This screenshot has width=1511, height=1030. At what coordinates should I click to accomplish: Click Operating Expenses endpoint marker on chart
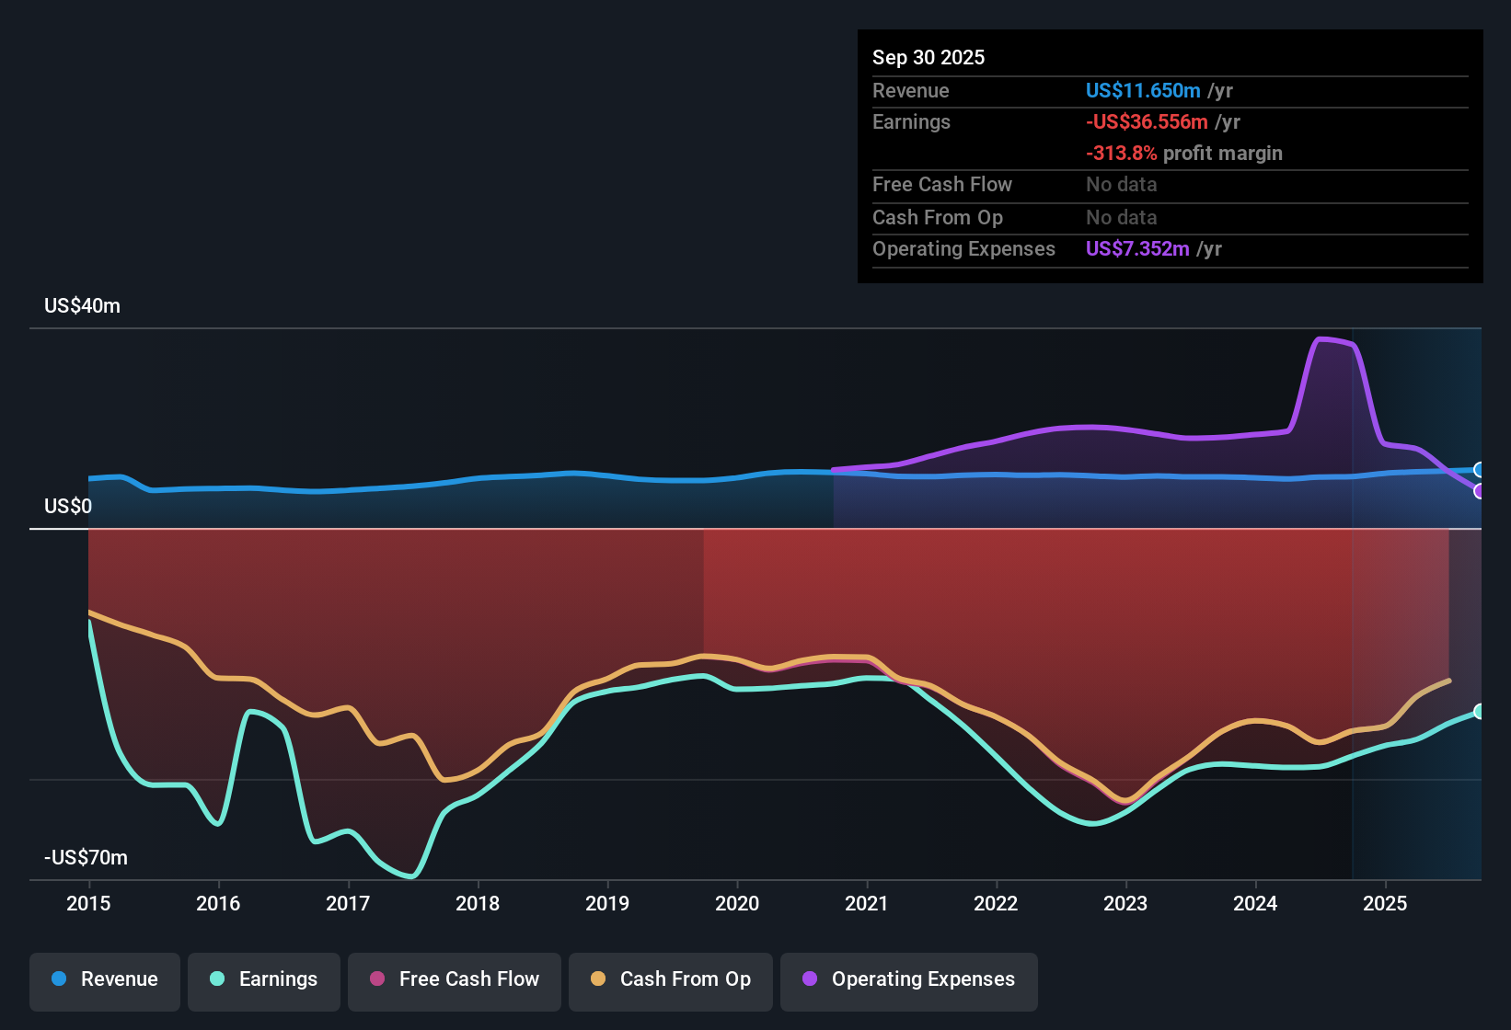(1479, 491)
